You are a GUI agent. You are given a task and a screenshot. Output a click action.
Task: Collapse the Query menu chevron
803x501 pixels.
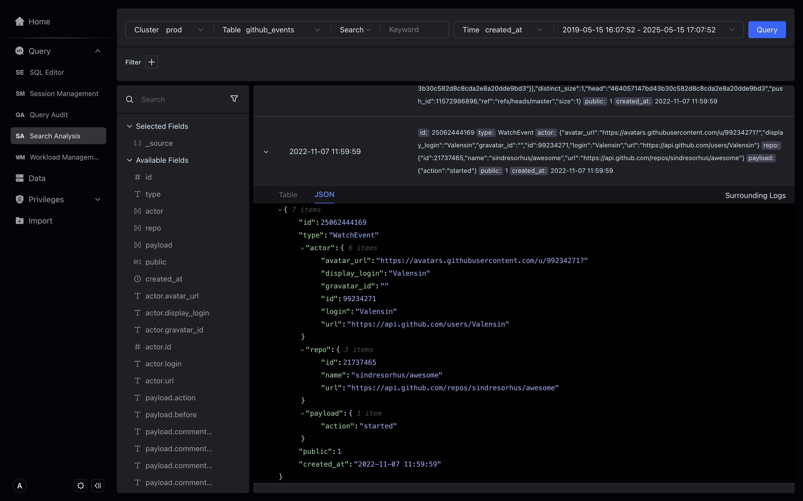point(97,51)
